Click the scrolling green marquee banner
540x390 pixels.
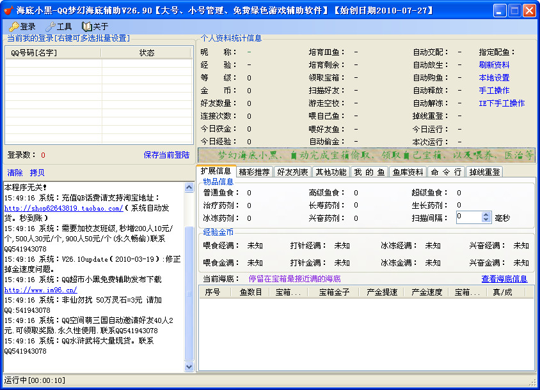click(x=367, y=155)
